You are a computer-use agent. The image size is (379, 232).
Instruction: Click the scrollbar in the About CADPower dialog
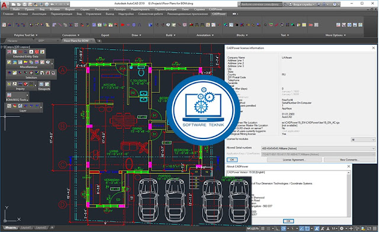349,194
